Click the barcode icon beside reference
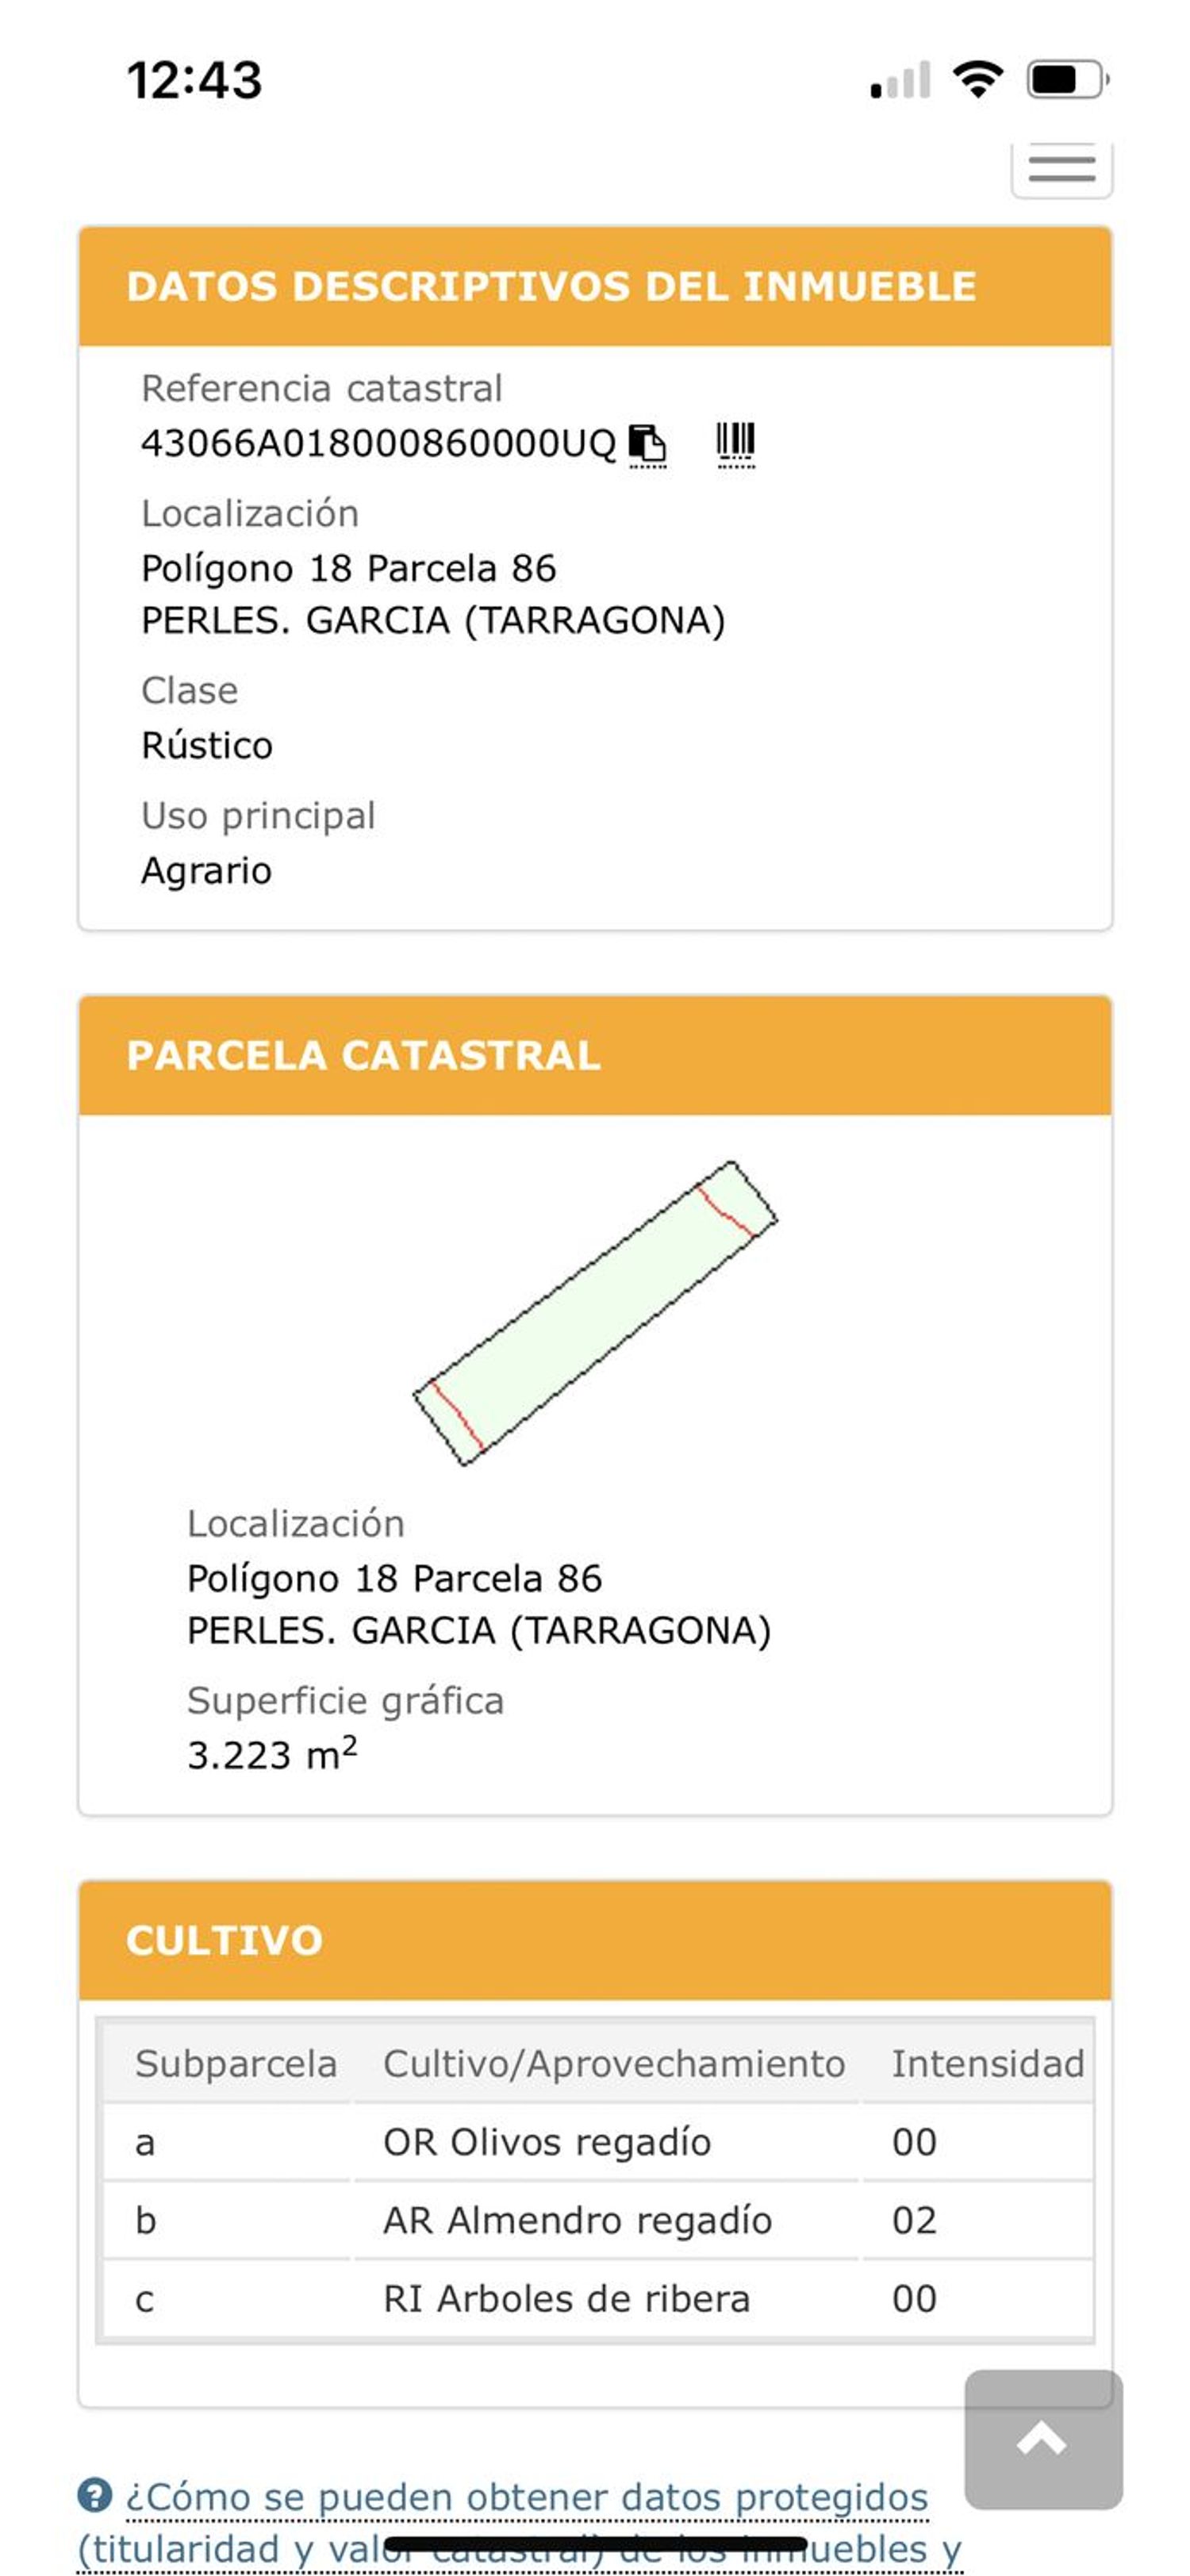The image size is (1190, 2576). pos(736,444)
